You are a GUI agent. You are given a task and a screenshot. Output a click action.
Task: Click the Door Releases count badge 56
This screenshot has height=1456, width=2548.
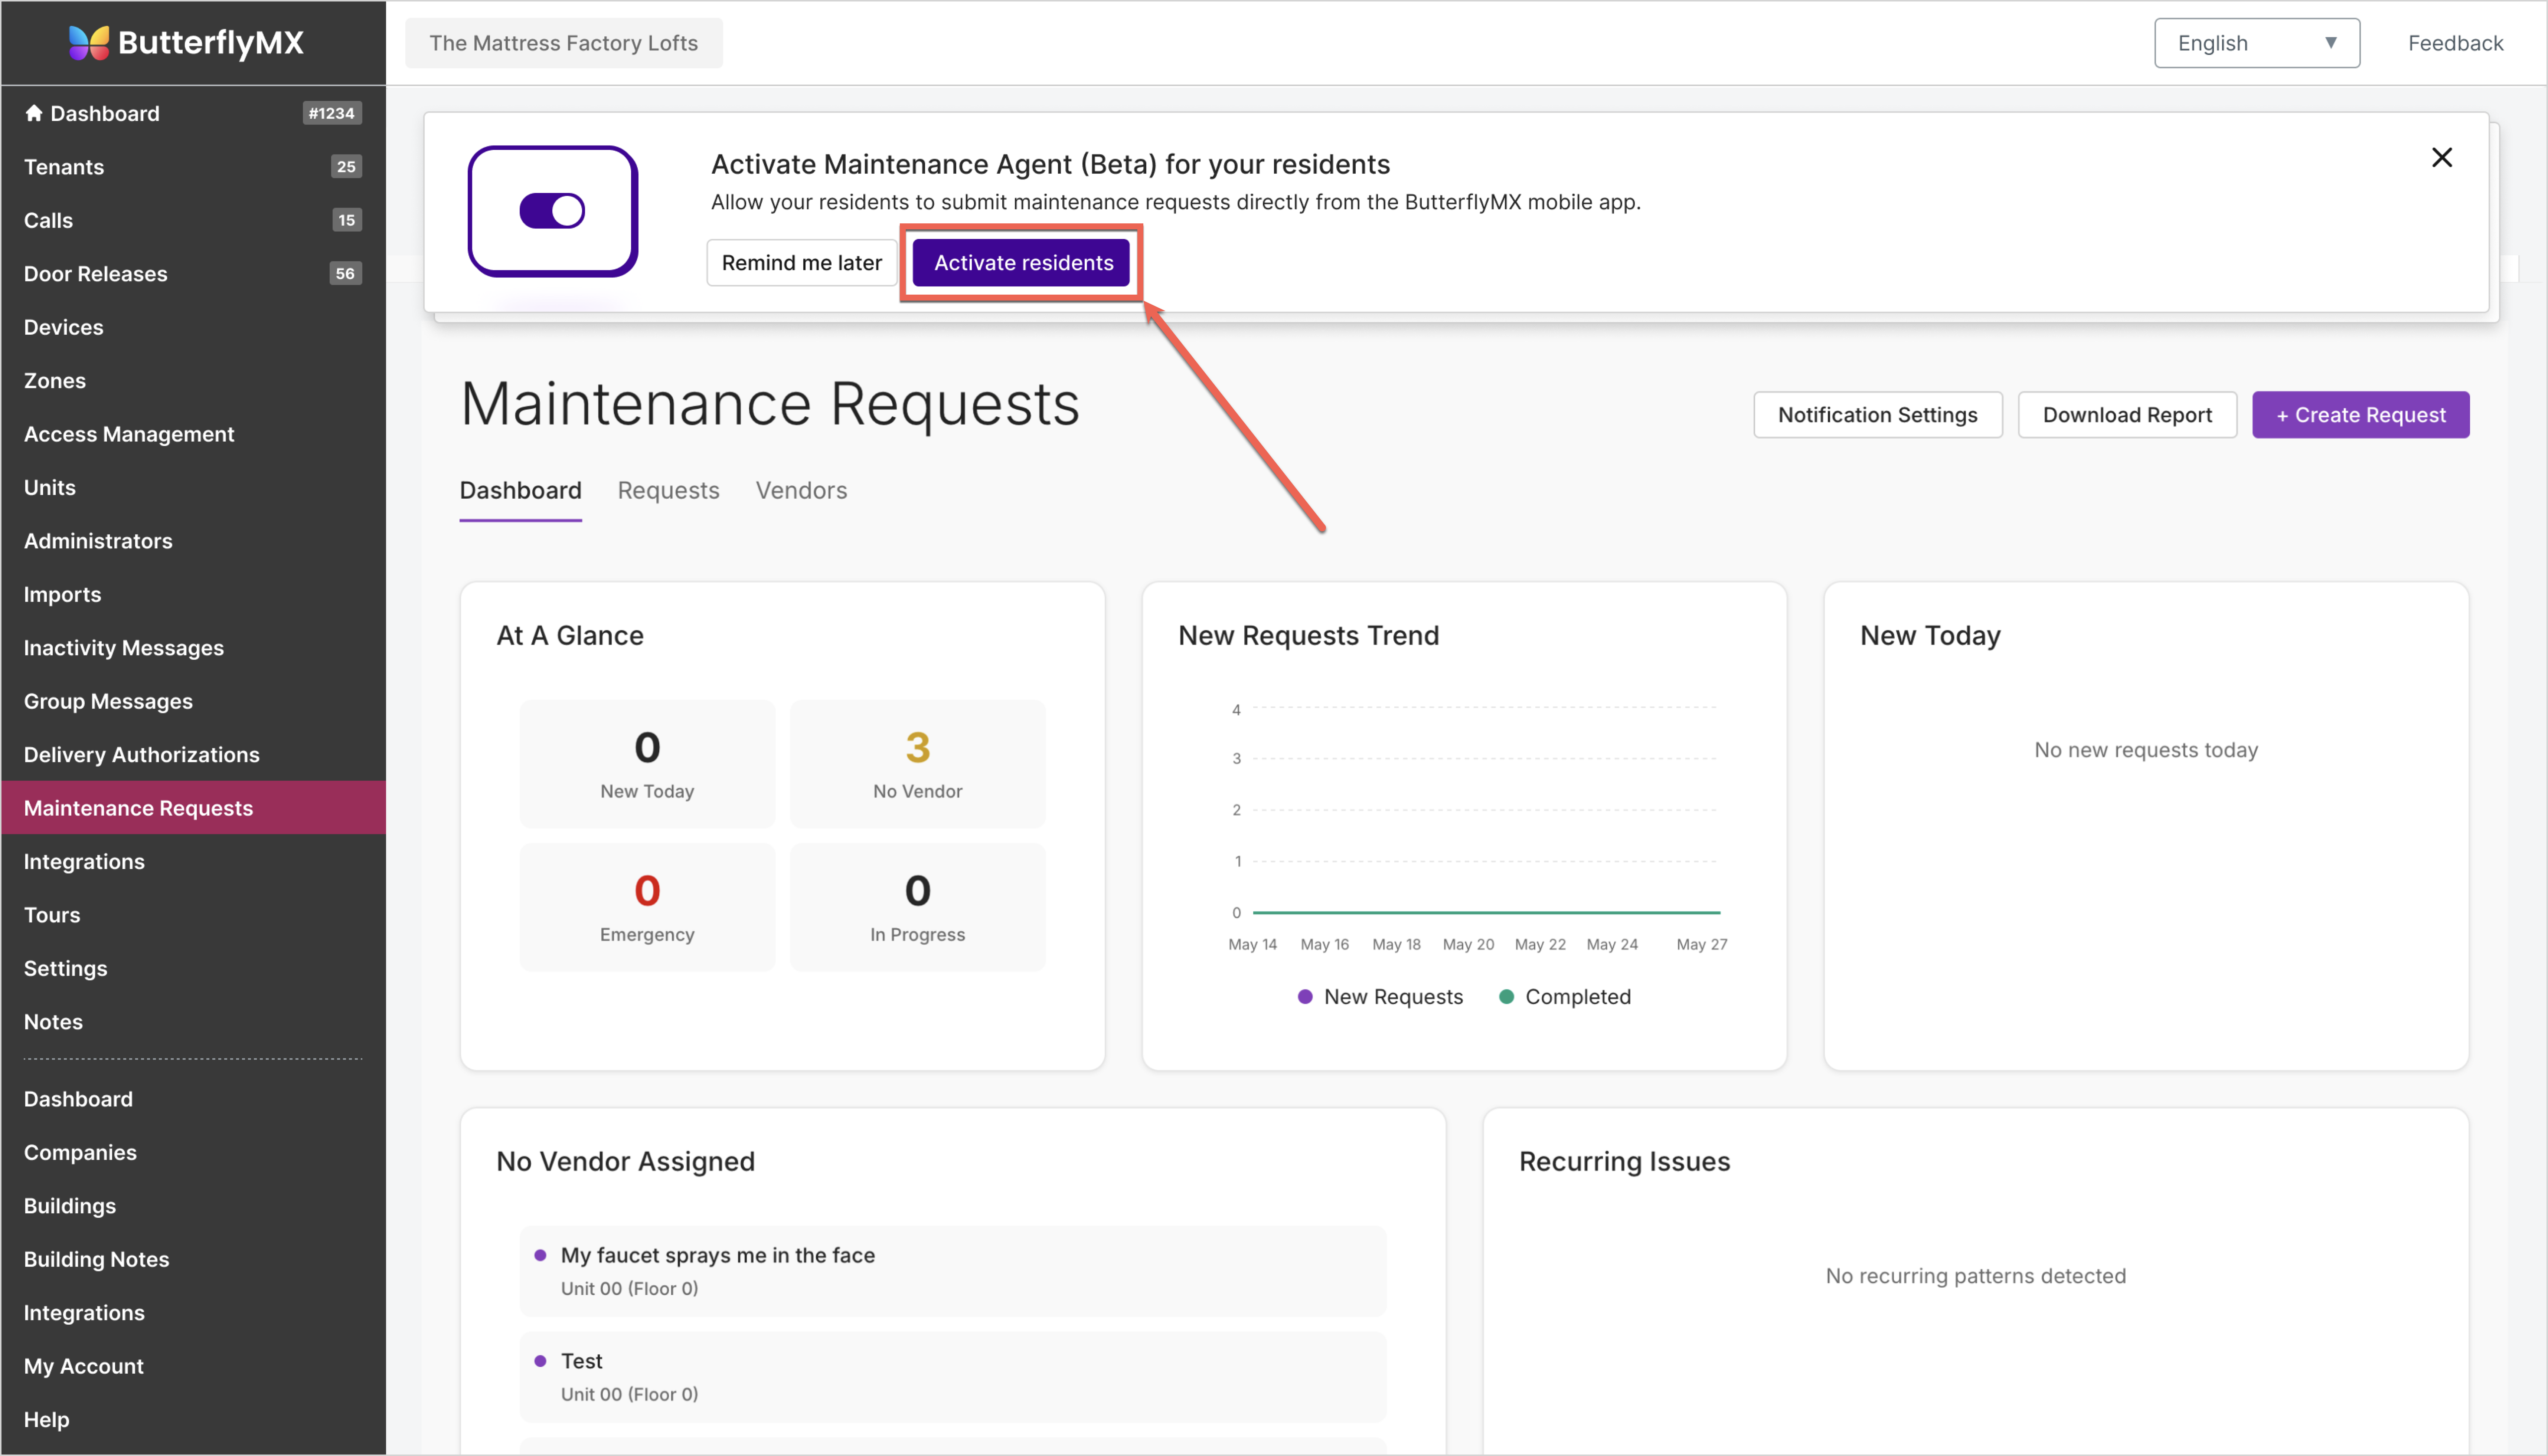(x=345, y=274)
